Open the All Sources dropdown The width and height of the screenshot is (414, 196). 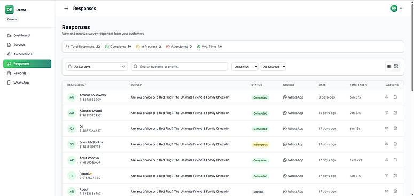tap(273, 67)
